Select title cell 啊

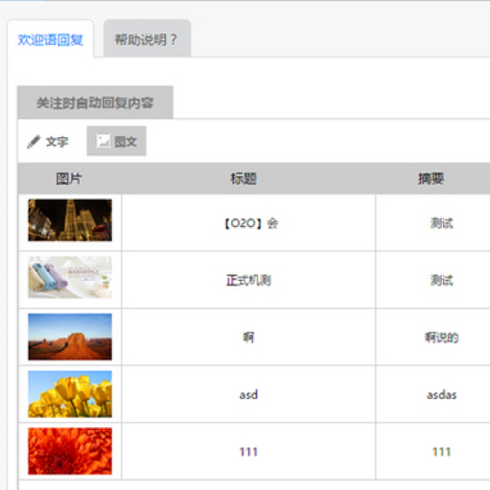pos(248,337)
